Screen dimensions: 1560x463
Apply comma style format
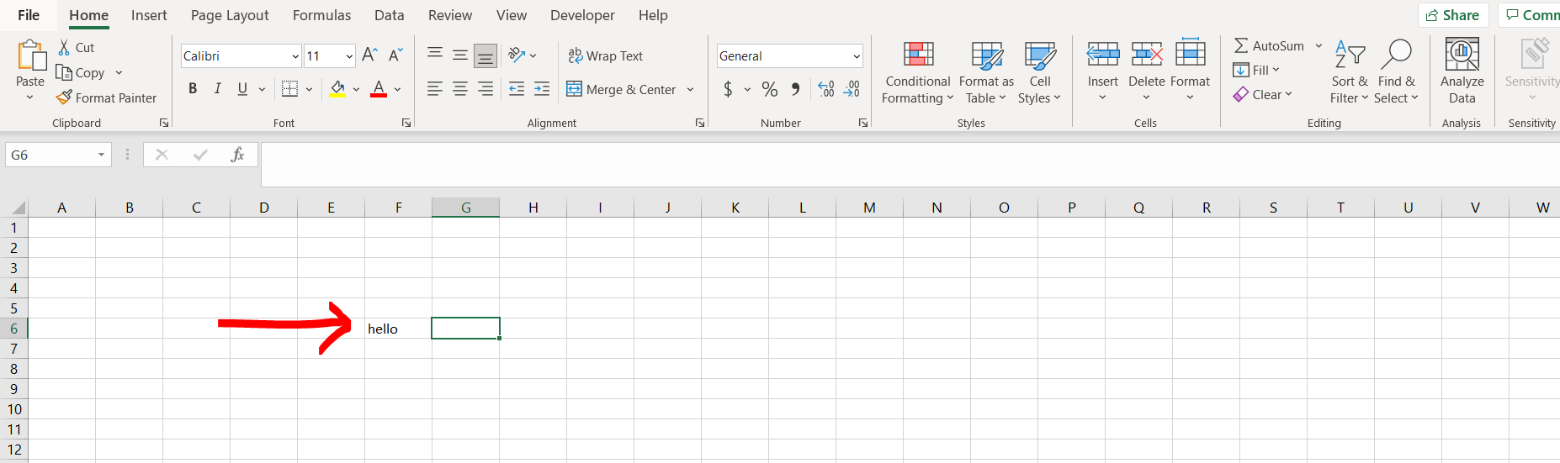click(x=796, y=89)
